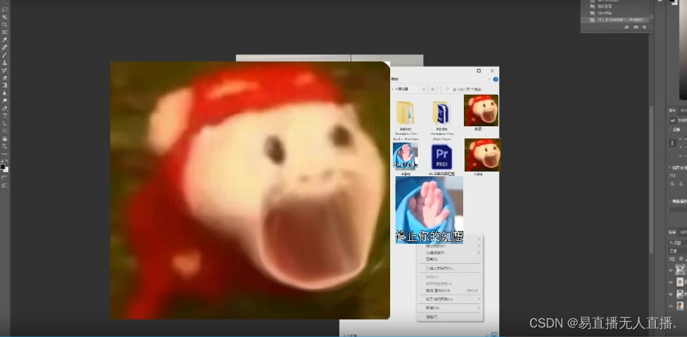This screenshot has width=687, height=337.
Task: Open Give access to submenu in context menu
Action: click(x=449, y=299)
